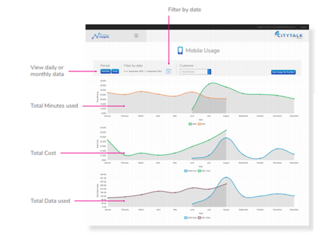This screenshot has height=239, width=336.
Task: Toggle the 2020 legend in minutes chart
Action: tap(193, 124)
